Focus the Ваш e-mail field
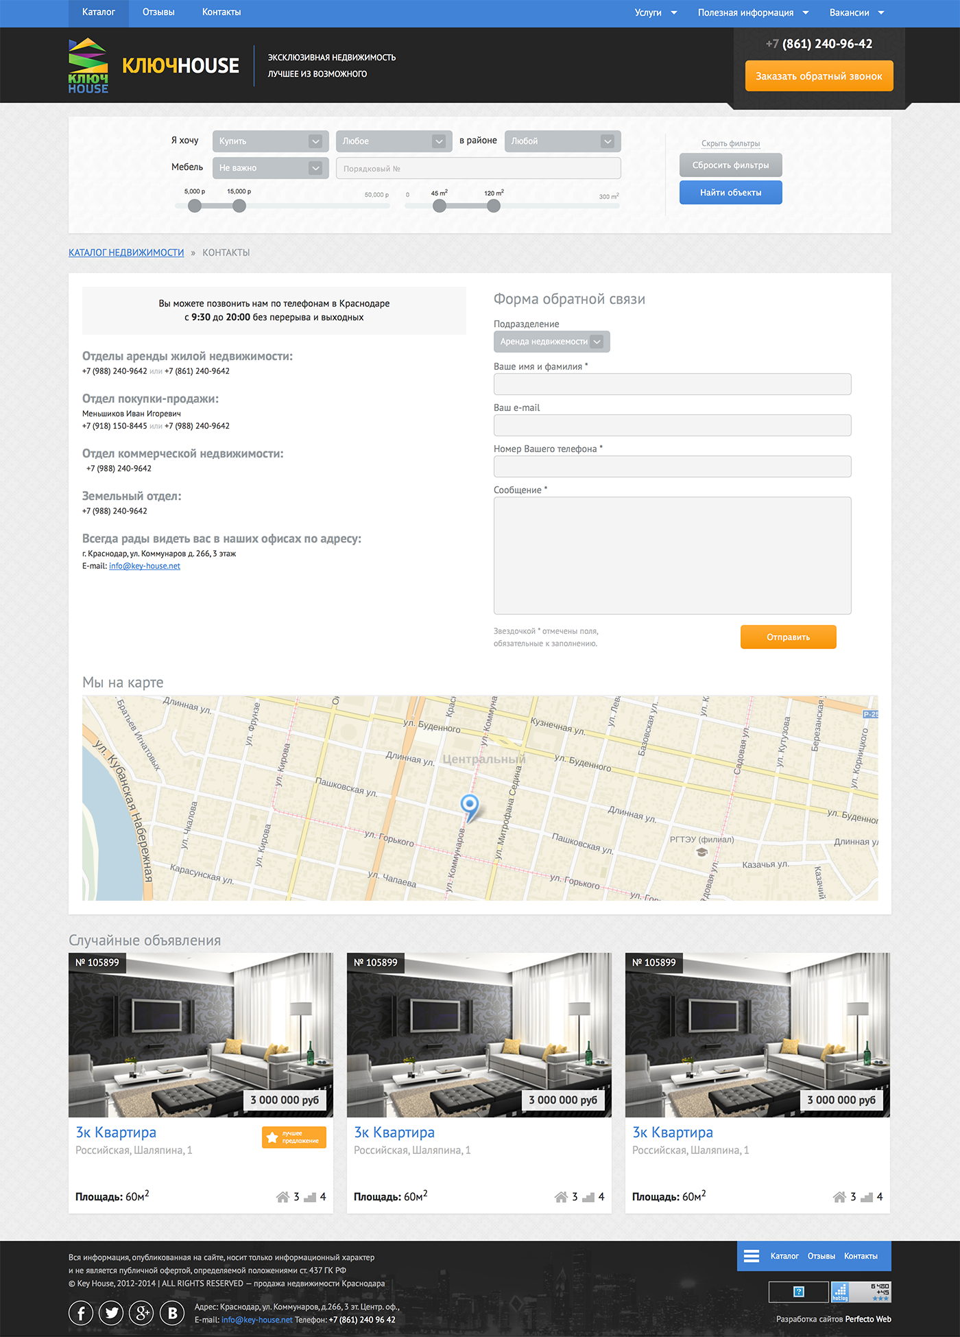 click(673, 425)
